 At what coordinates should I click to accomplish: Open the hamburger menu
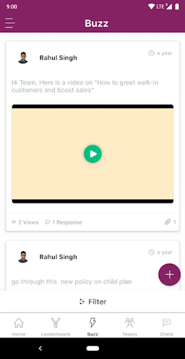click(x=10, y=23)
